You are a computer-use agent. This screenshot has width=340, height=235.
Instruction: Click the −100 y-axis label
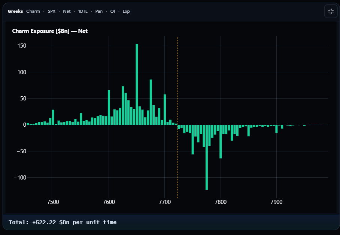pyautogui.click(x=20, y=178)
